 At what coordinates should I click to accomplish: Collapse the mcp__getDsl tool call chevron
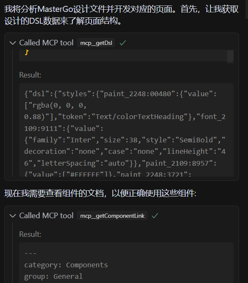[x=13, y=43]
